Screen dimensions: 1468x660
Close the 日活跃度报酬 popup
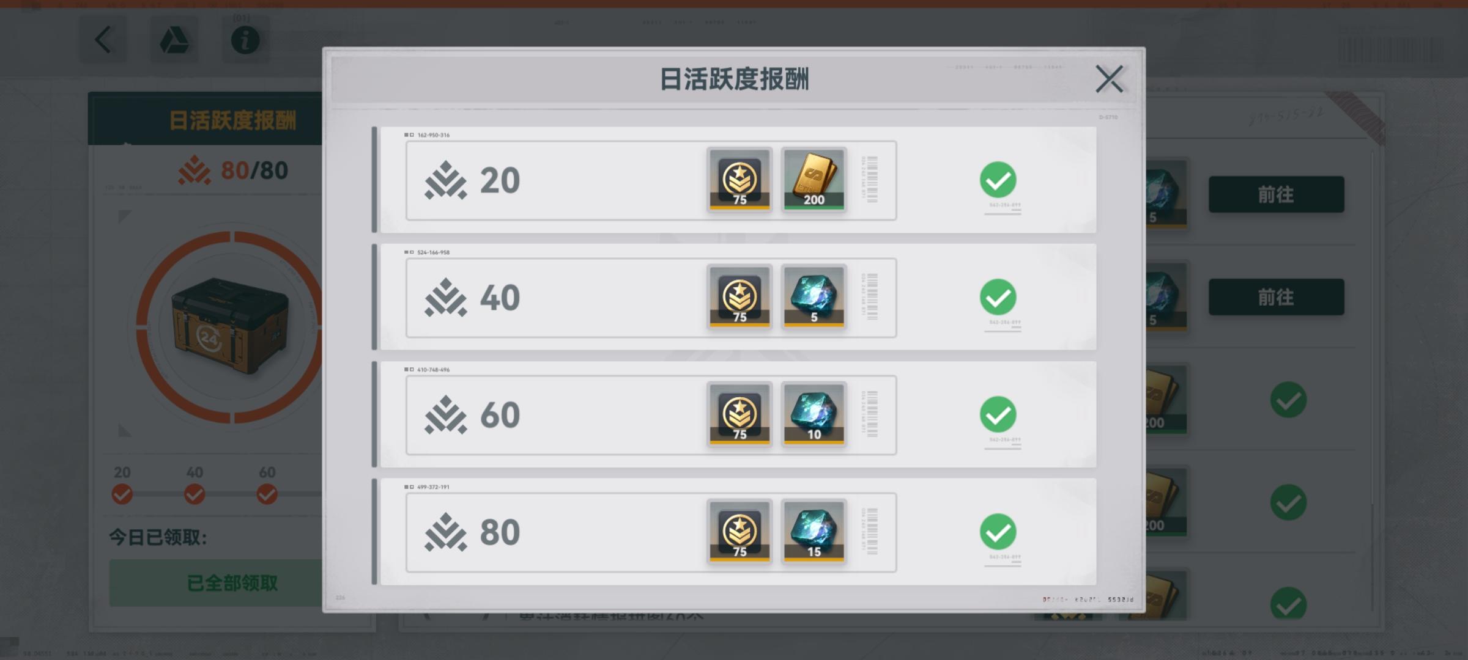tap(1109, 79)
